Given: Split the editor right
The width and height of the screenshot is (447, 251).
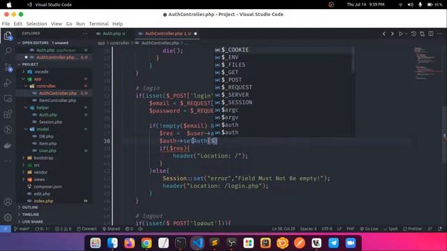Looking at the screenshot, I should 431,33.
